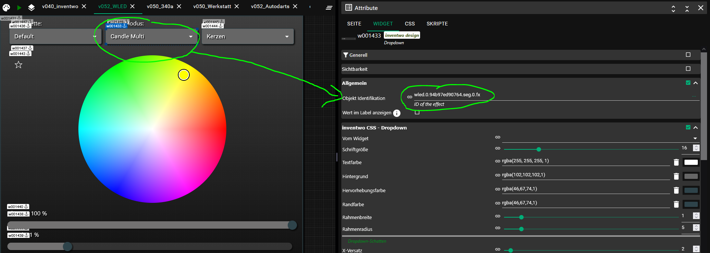710x253 pixels.
Task: Delete the Hervorhebungsfarbe color value
Action: (x=676, y=190)
